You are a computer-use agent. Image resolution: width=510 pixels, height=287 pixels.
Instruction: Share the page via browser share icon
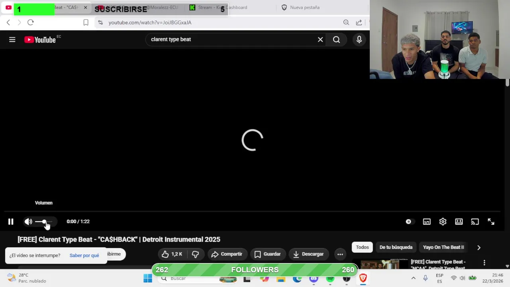[359, 23]
